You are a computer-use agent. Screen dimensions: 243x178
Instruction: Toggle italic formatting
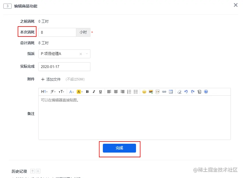[94, 92]
